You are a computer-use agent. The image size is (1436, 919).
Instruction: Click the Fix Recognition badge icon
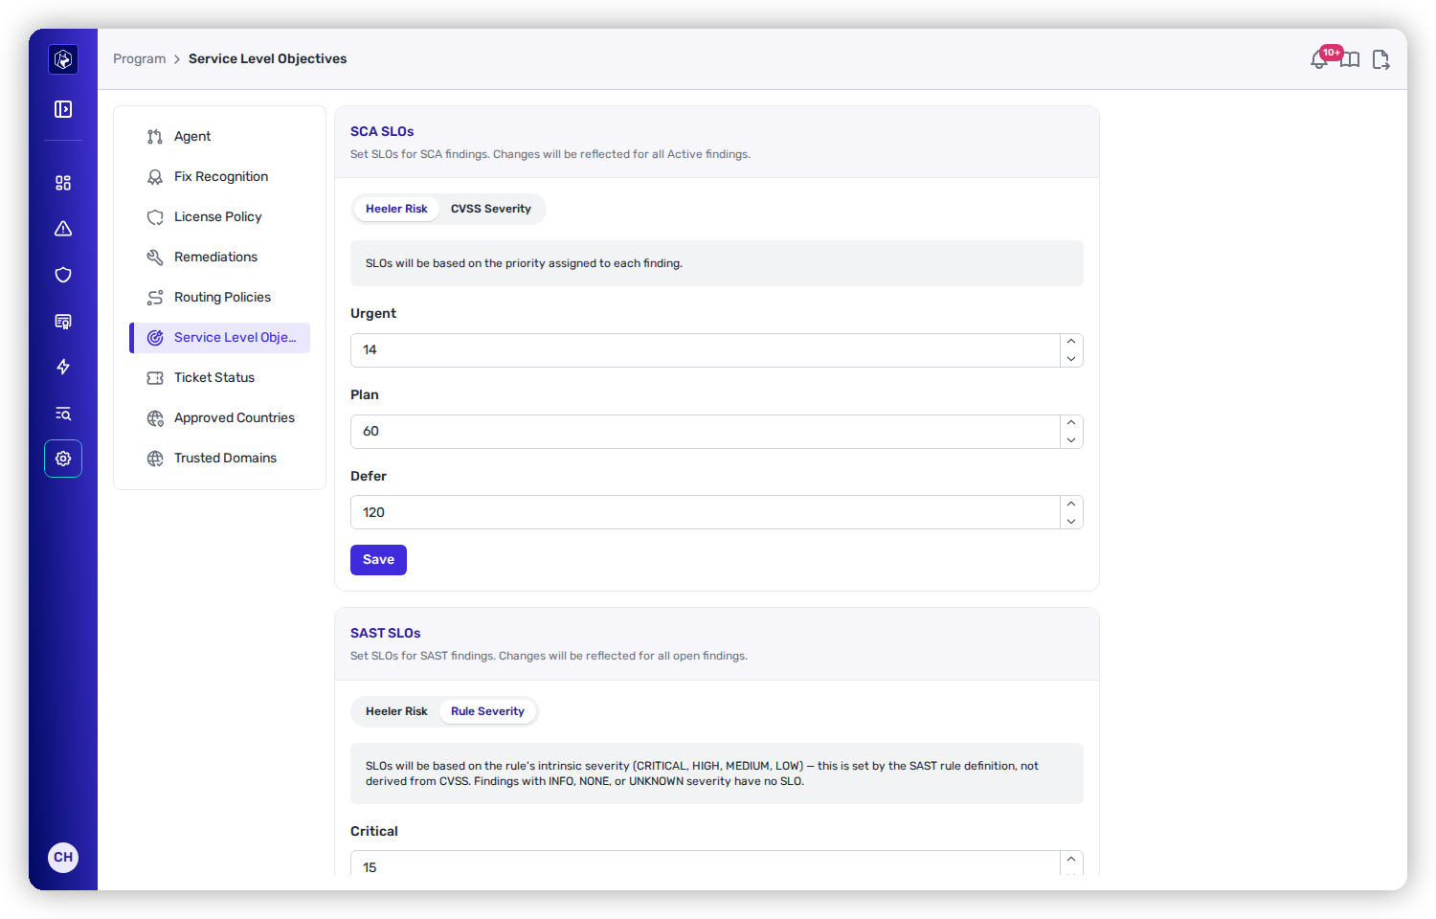[x=155, y=177]
